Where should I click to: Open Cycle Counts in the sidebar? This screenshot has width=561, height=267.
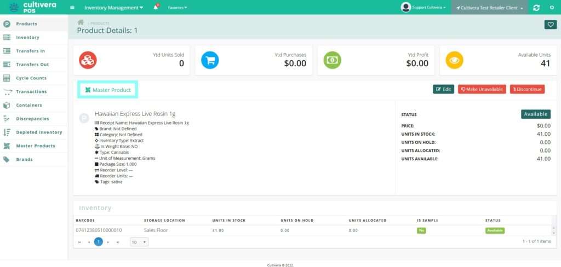[31, 78]
